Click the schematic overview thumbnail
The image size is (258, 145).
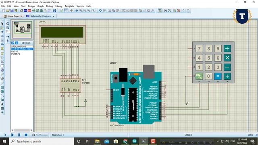[x=22, y=29]
